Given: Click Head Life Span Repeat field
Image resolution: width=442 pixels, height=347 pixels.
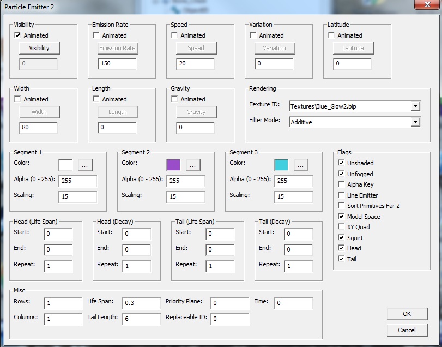Looking at the screenshot, I should (x=58, y=266).
